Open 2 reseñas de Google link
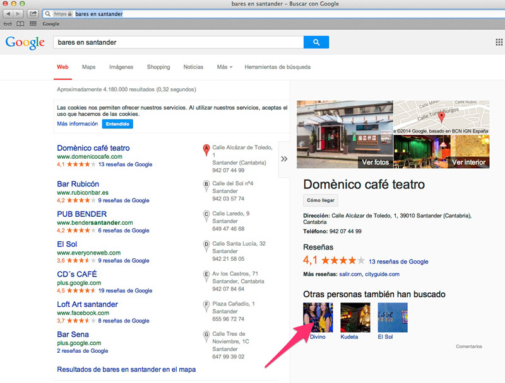Viewport: 505px width, 383px height. (83, 351)
